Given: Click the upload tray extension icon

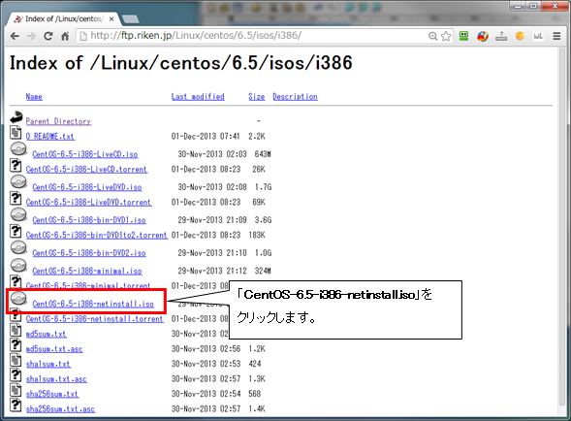Looking at the screenshot, I should pyautogui.click(x=501, y=36).
